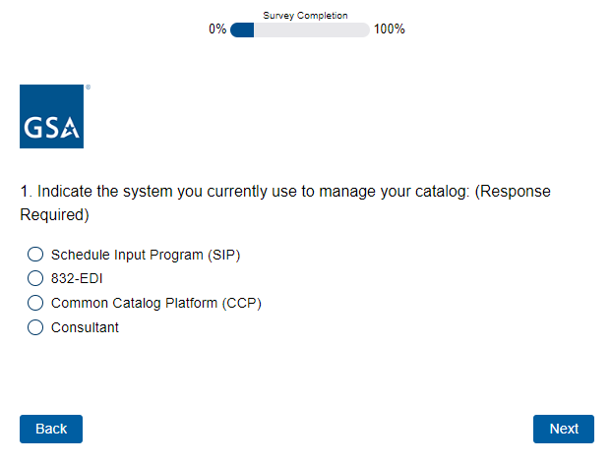Pick the Common Catalog Platform (CCP) radio circle
Viewport: 611px width, 462px height.
[35, 303]
